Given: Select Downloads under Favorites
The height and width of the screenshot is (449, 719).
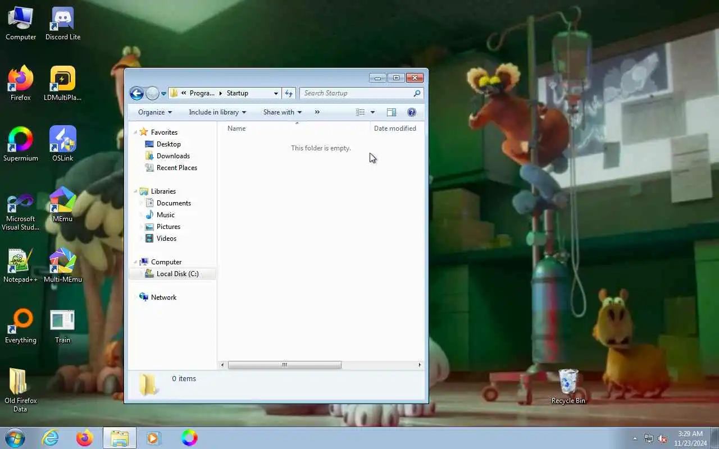Looking at the screenshot, I should point(173,156).
